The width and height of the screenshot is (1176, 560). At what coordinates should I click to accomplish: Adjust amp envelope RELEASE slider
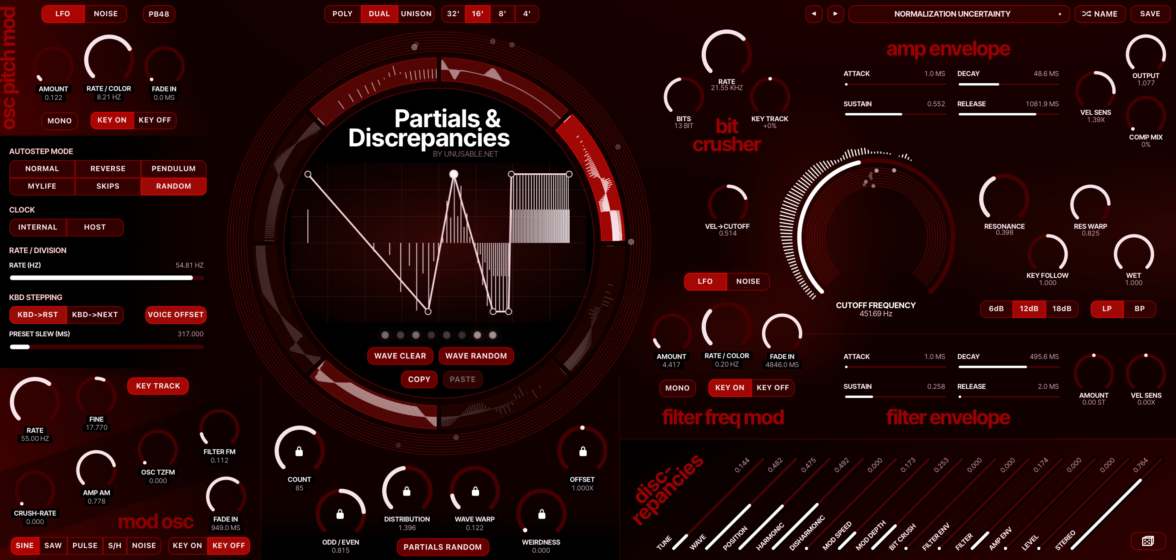click(1009, 114)
